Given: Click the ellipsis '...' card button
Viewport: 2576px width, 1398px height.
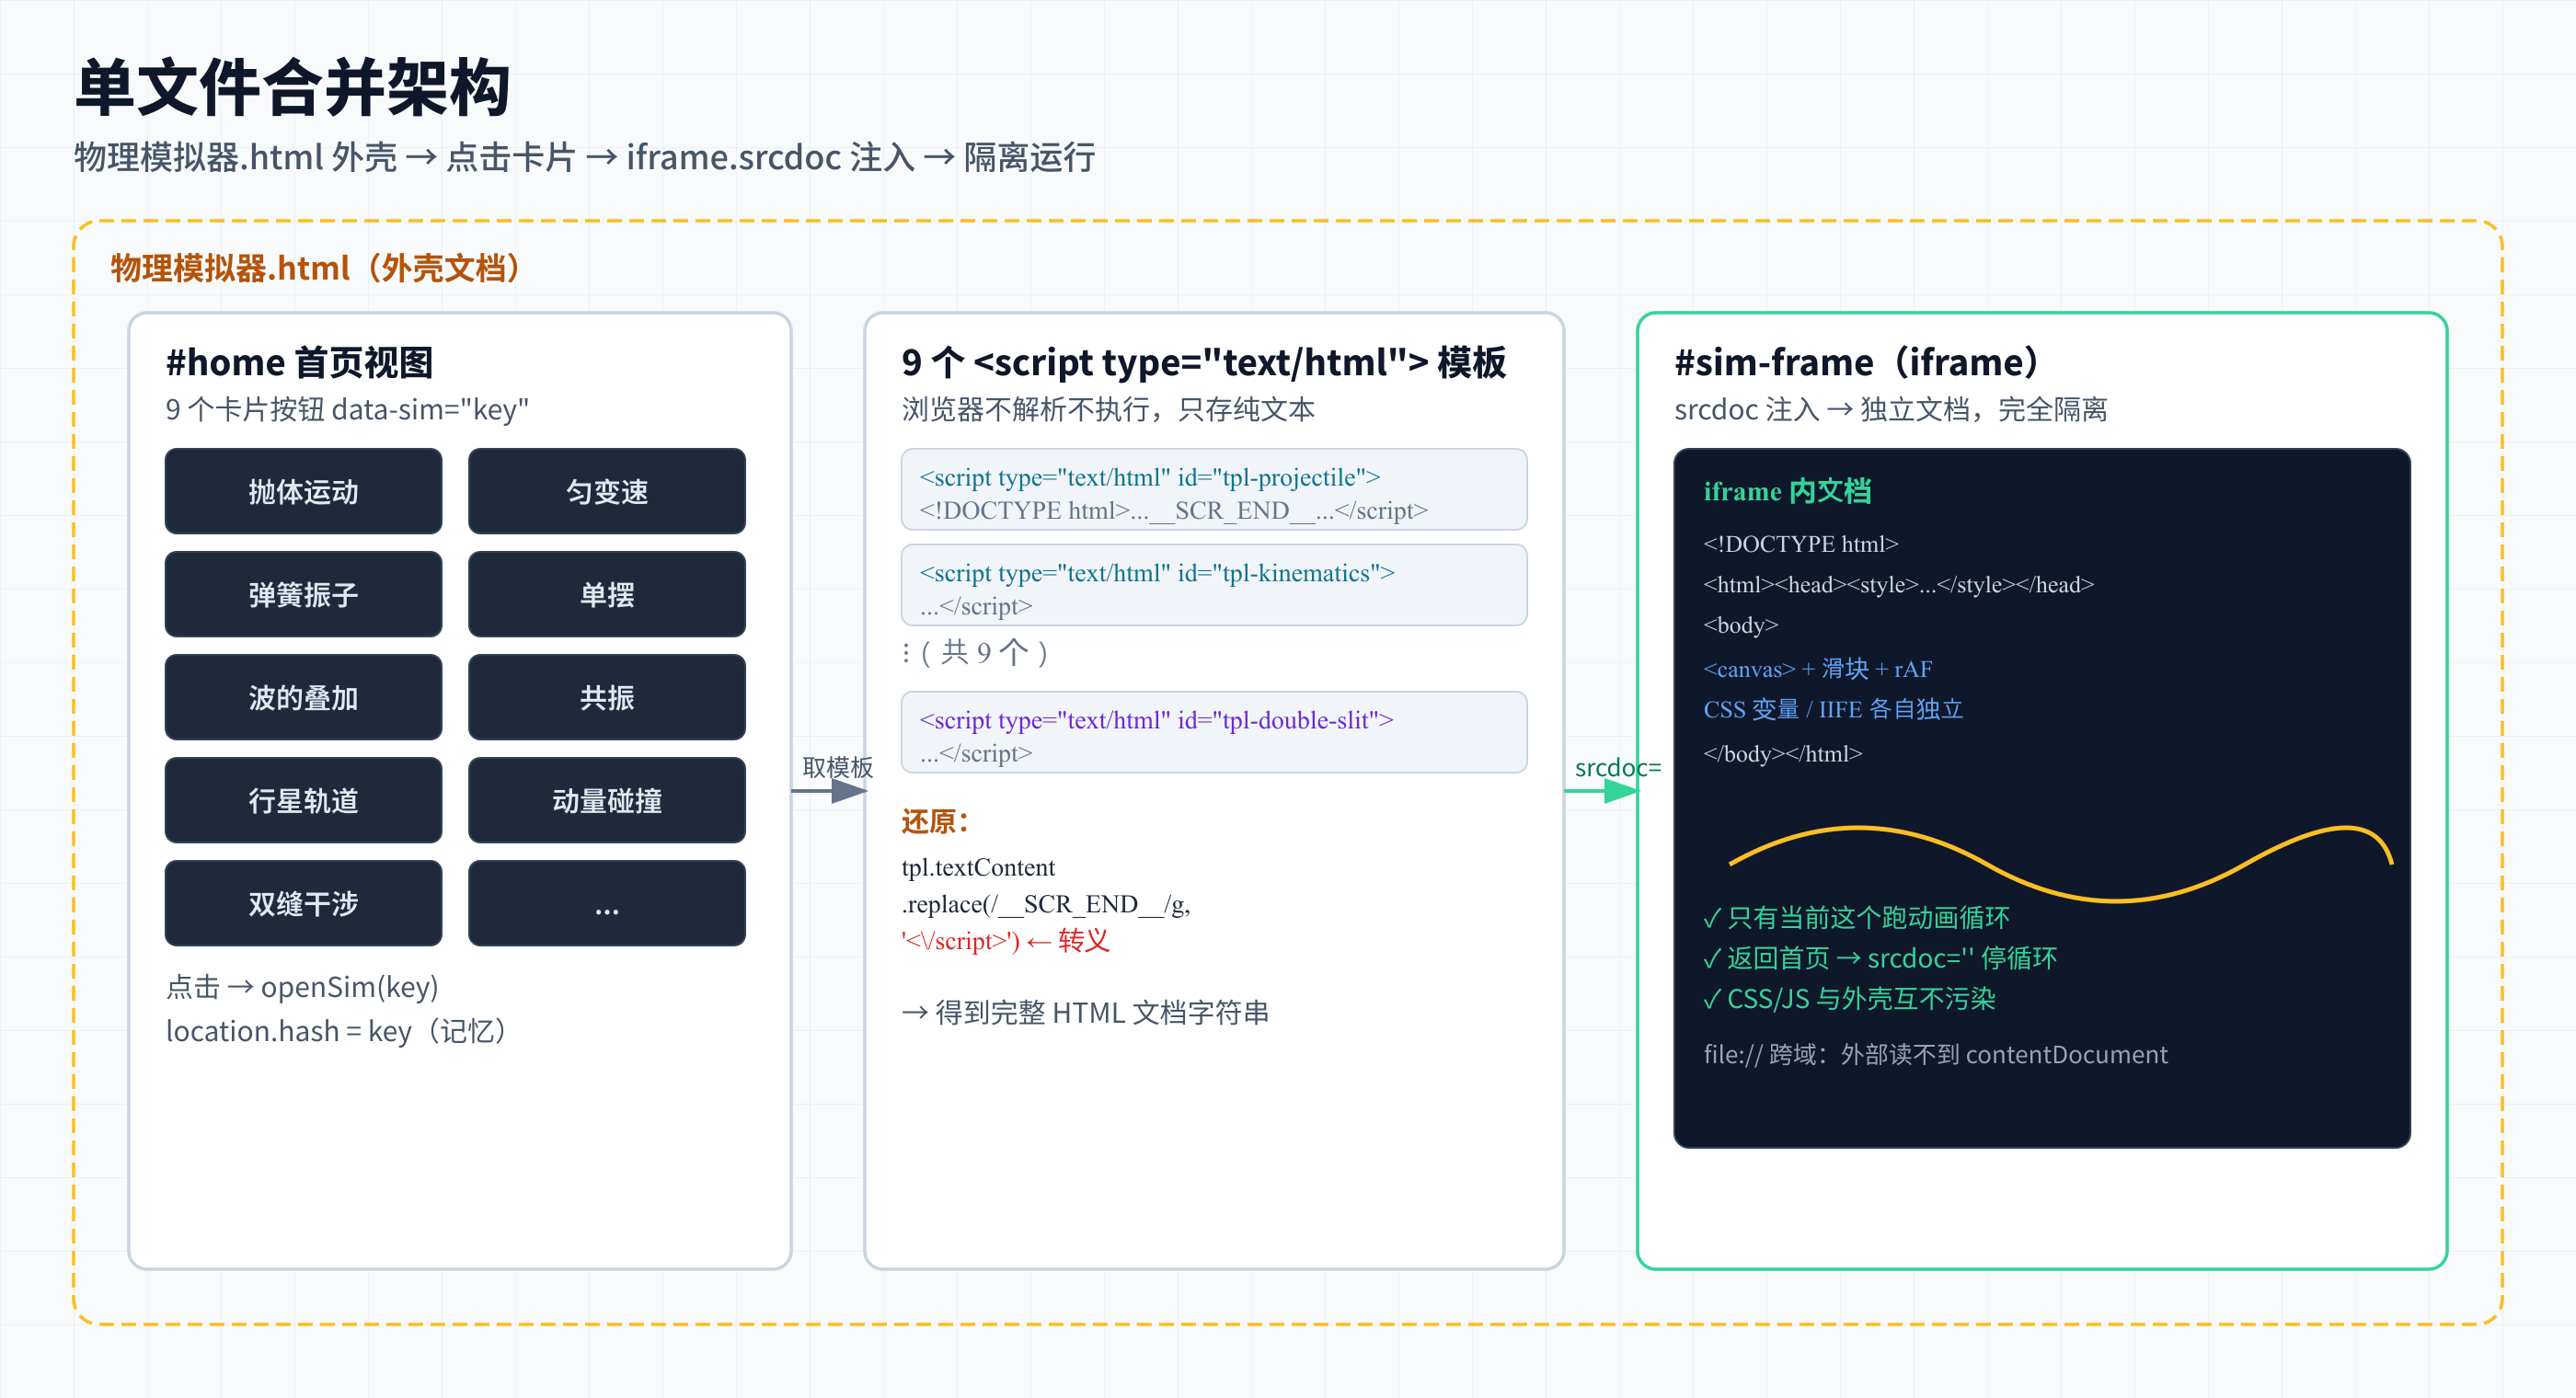Looking at the screenshot, I should point(607,903).
